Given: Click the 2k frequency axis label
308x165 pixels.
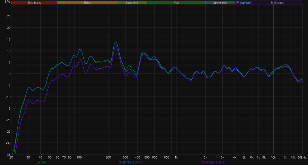Looking at the screenshot, I should point(205,157).
